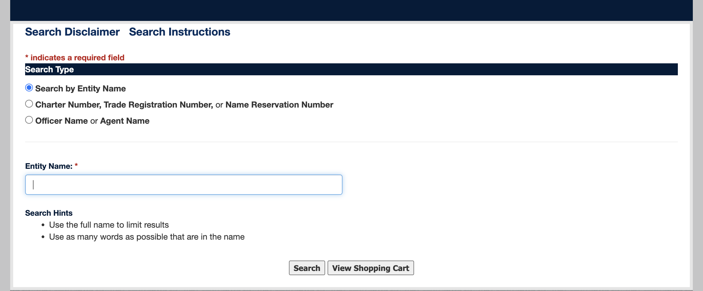Open the Search Instructions link
703x291 pixels.
[x=179, y=32]
